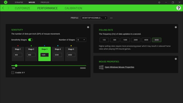Open Windows Mouse Properties link

tap(119, 67)
